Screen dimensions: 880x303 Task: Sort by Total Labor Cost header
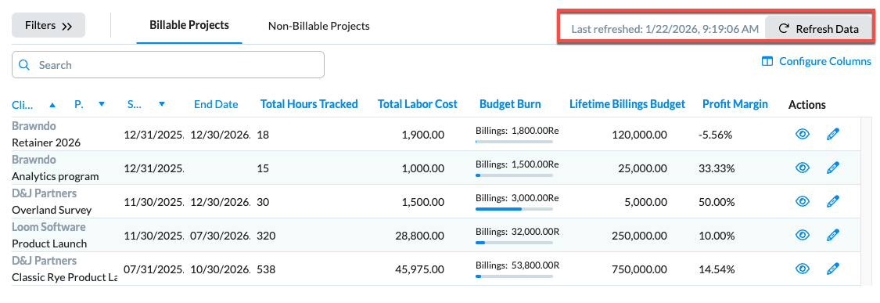point(418,104)
